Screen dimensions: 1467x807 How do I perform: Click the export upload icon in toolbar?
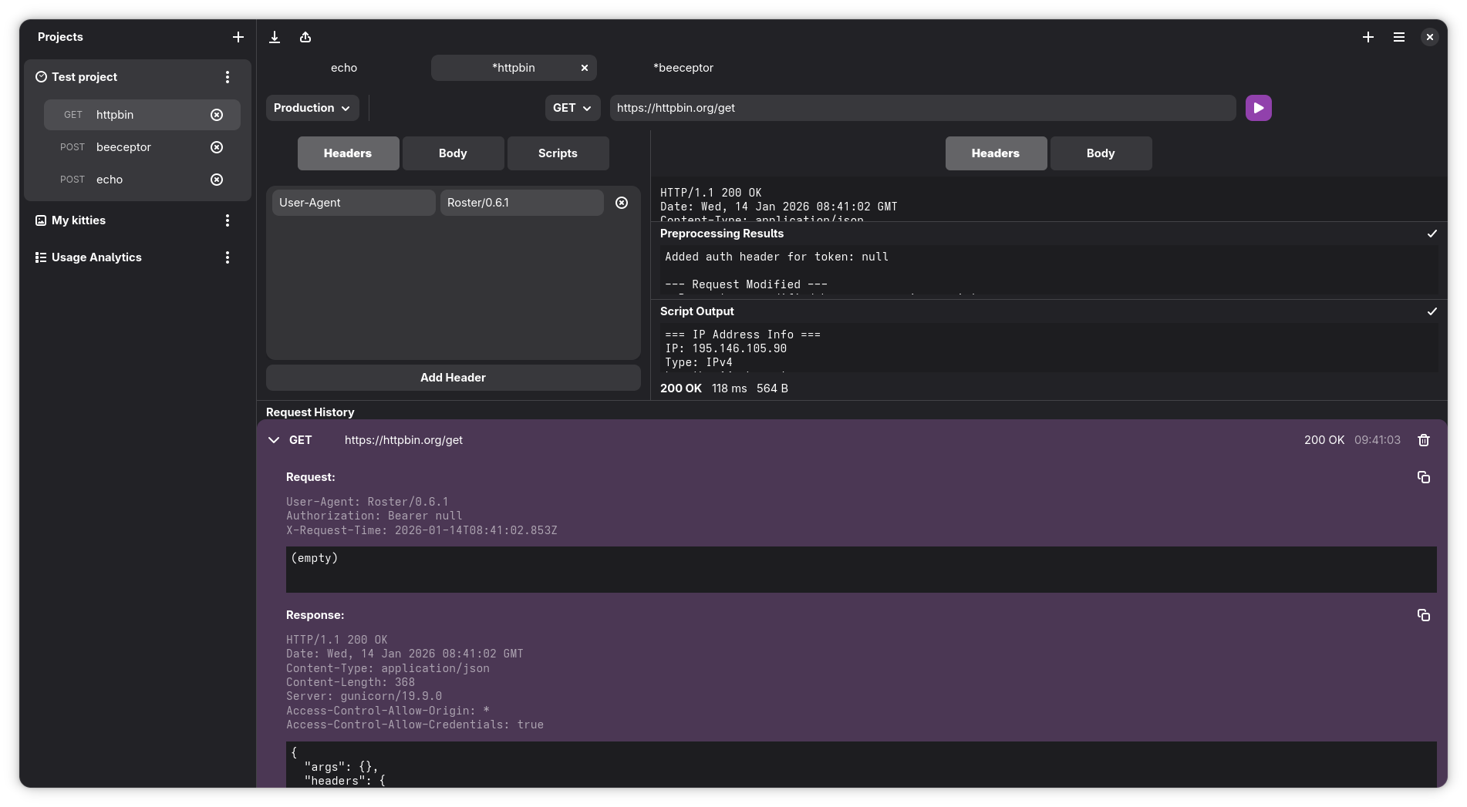tap(305, 37)
